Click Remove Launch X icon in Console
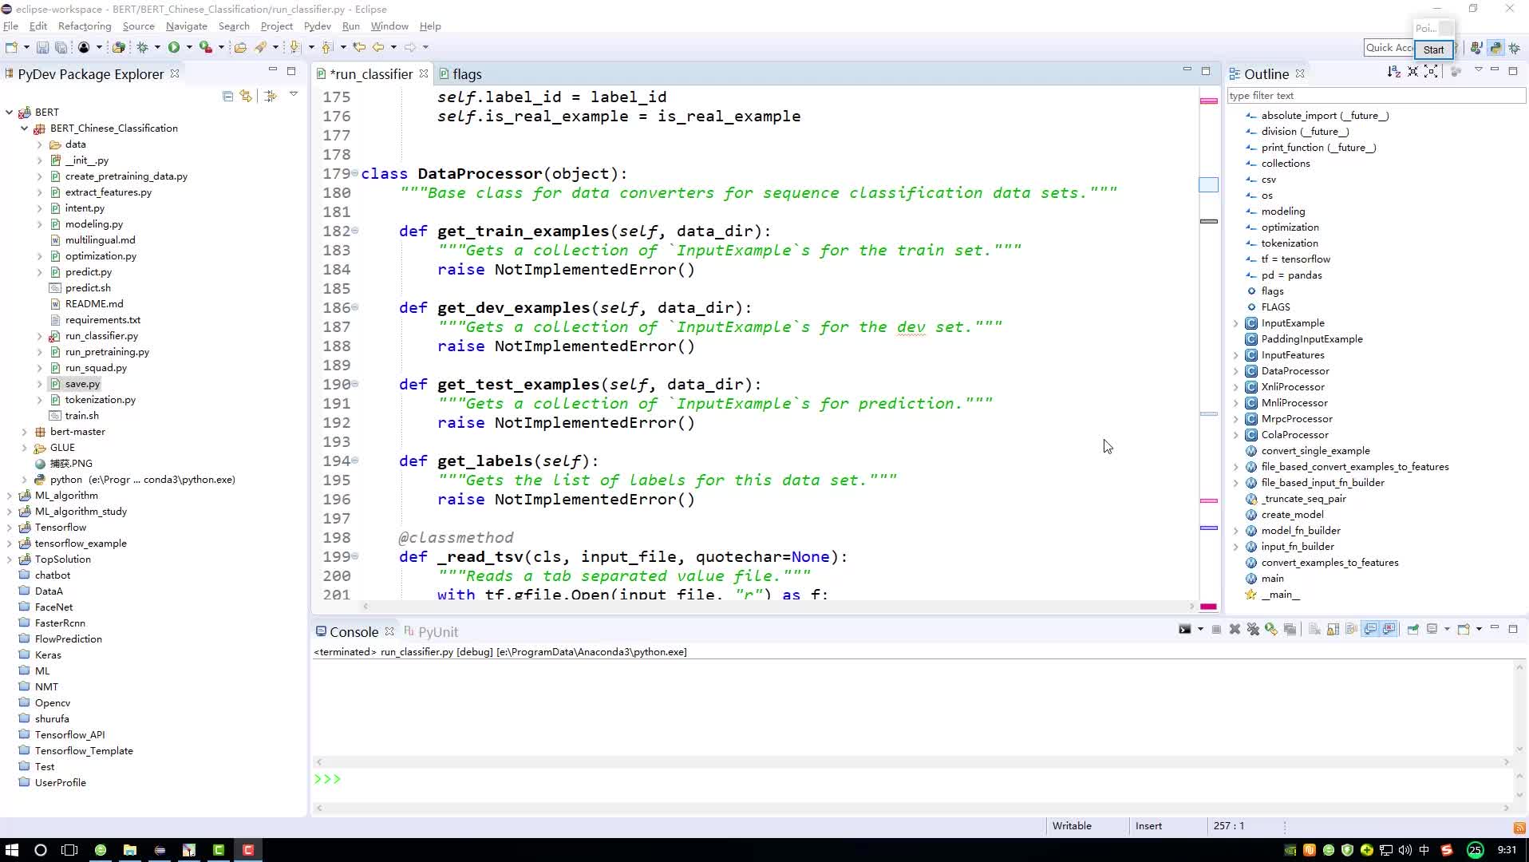The image size is (1529, 862). (x=1235, y=630)
